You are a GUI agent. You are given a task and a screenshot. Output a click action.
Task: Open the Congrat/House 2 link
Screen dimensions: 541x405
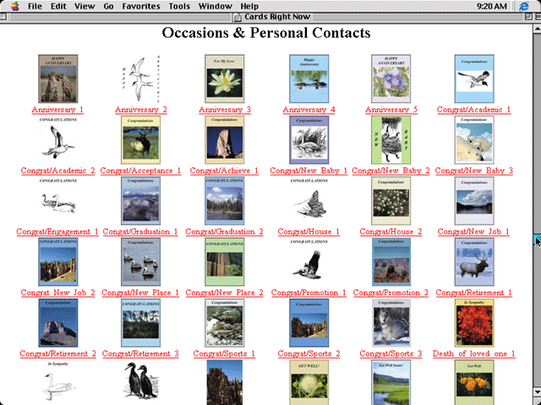tap(391, 232)
